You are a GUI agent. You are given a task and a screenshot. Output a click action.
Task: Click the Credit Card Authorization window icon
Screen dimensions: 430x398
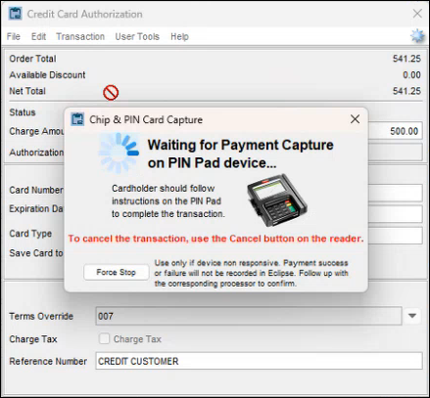click(15, 14)
